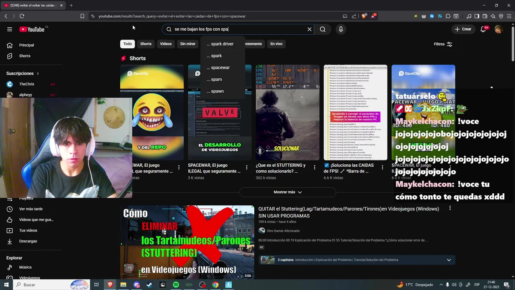Open the Brave Rewards triangle icon

[373, 16]
